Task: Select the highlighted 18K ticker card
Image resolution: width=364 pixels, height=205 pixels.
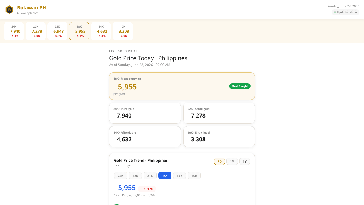Action: coord(79,31)
